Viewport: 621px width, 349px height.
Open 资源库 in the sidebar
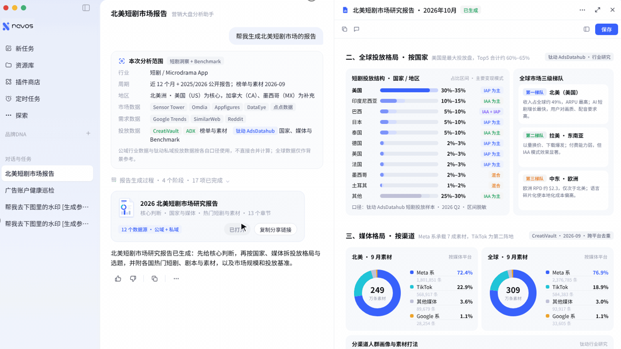coord(24,65)
